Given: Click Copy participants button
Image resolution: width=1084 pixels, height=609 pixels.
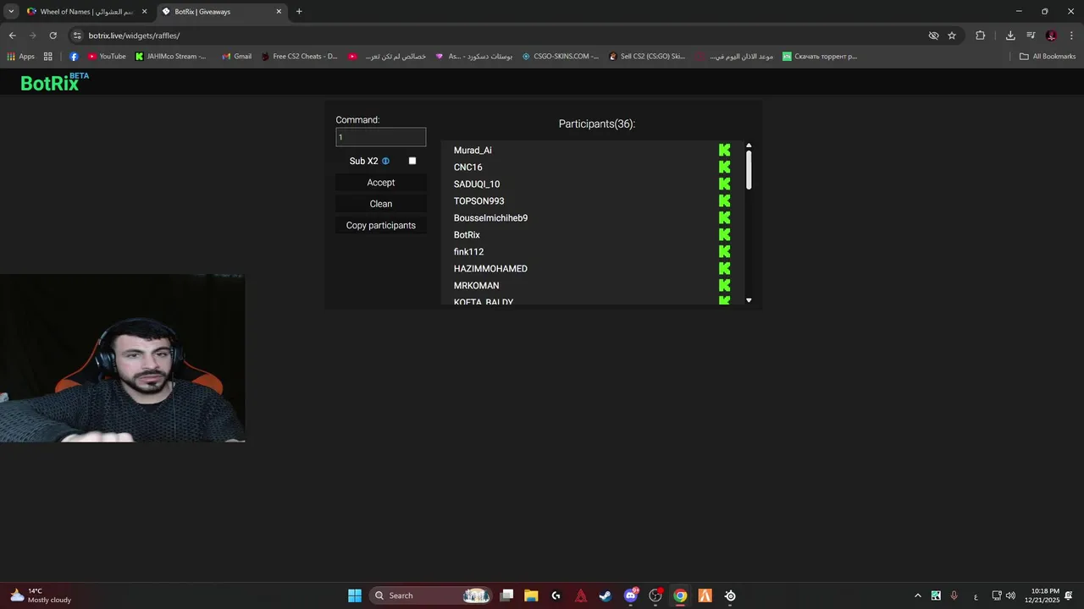Looking at the screenshot, I should click(x=381, y=225).
